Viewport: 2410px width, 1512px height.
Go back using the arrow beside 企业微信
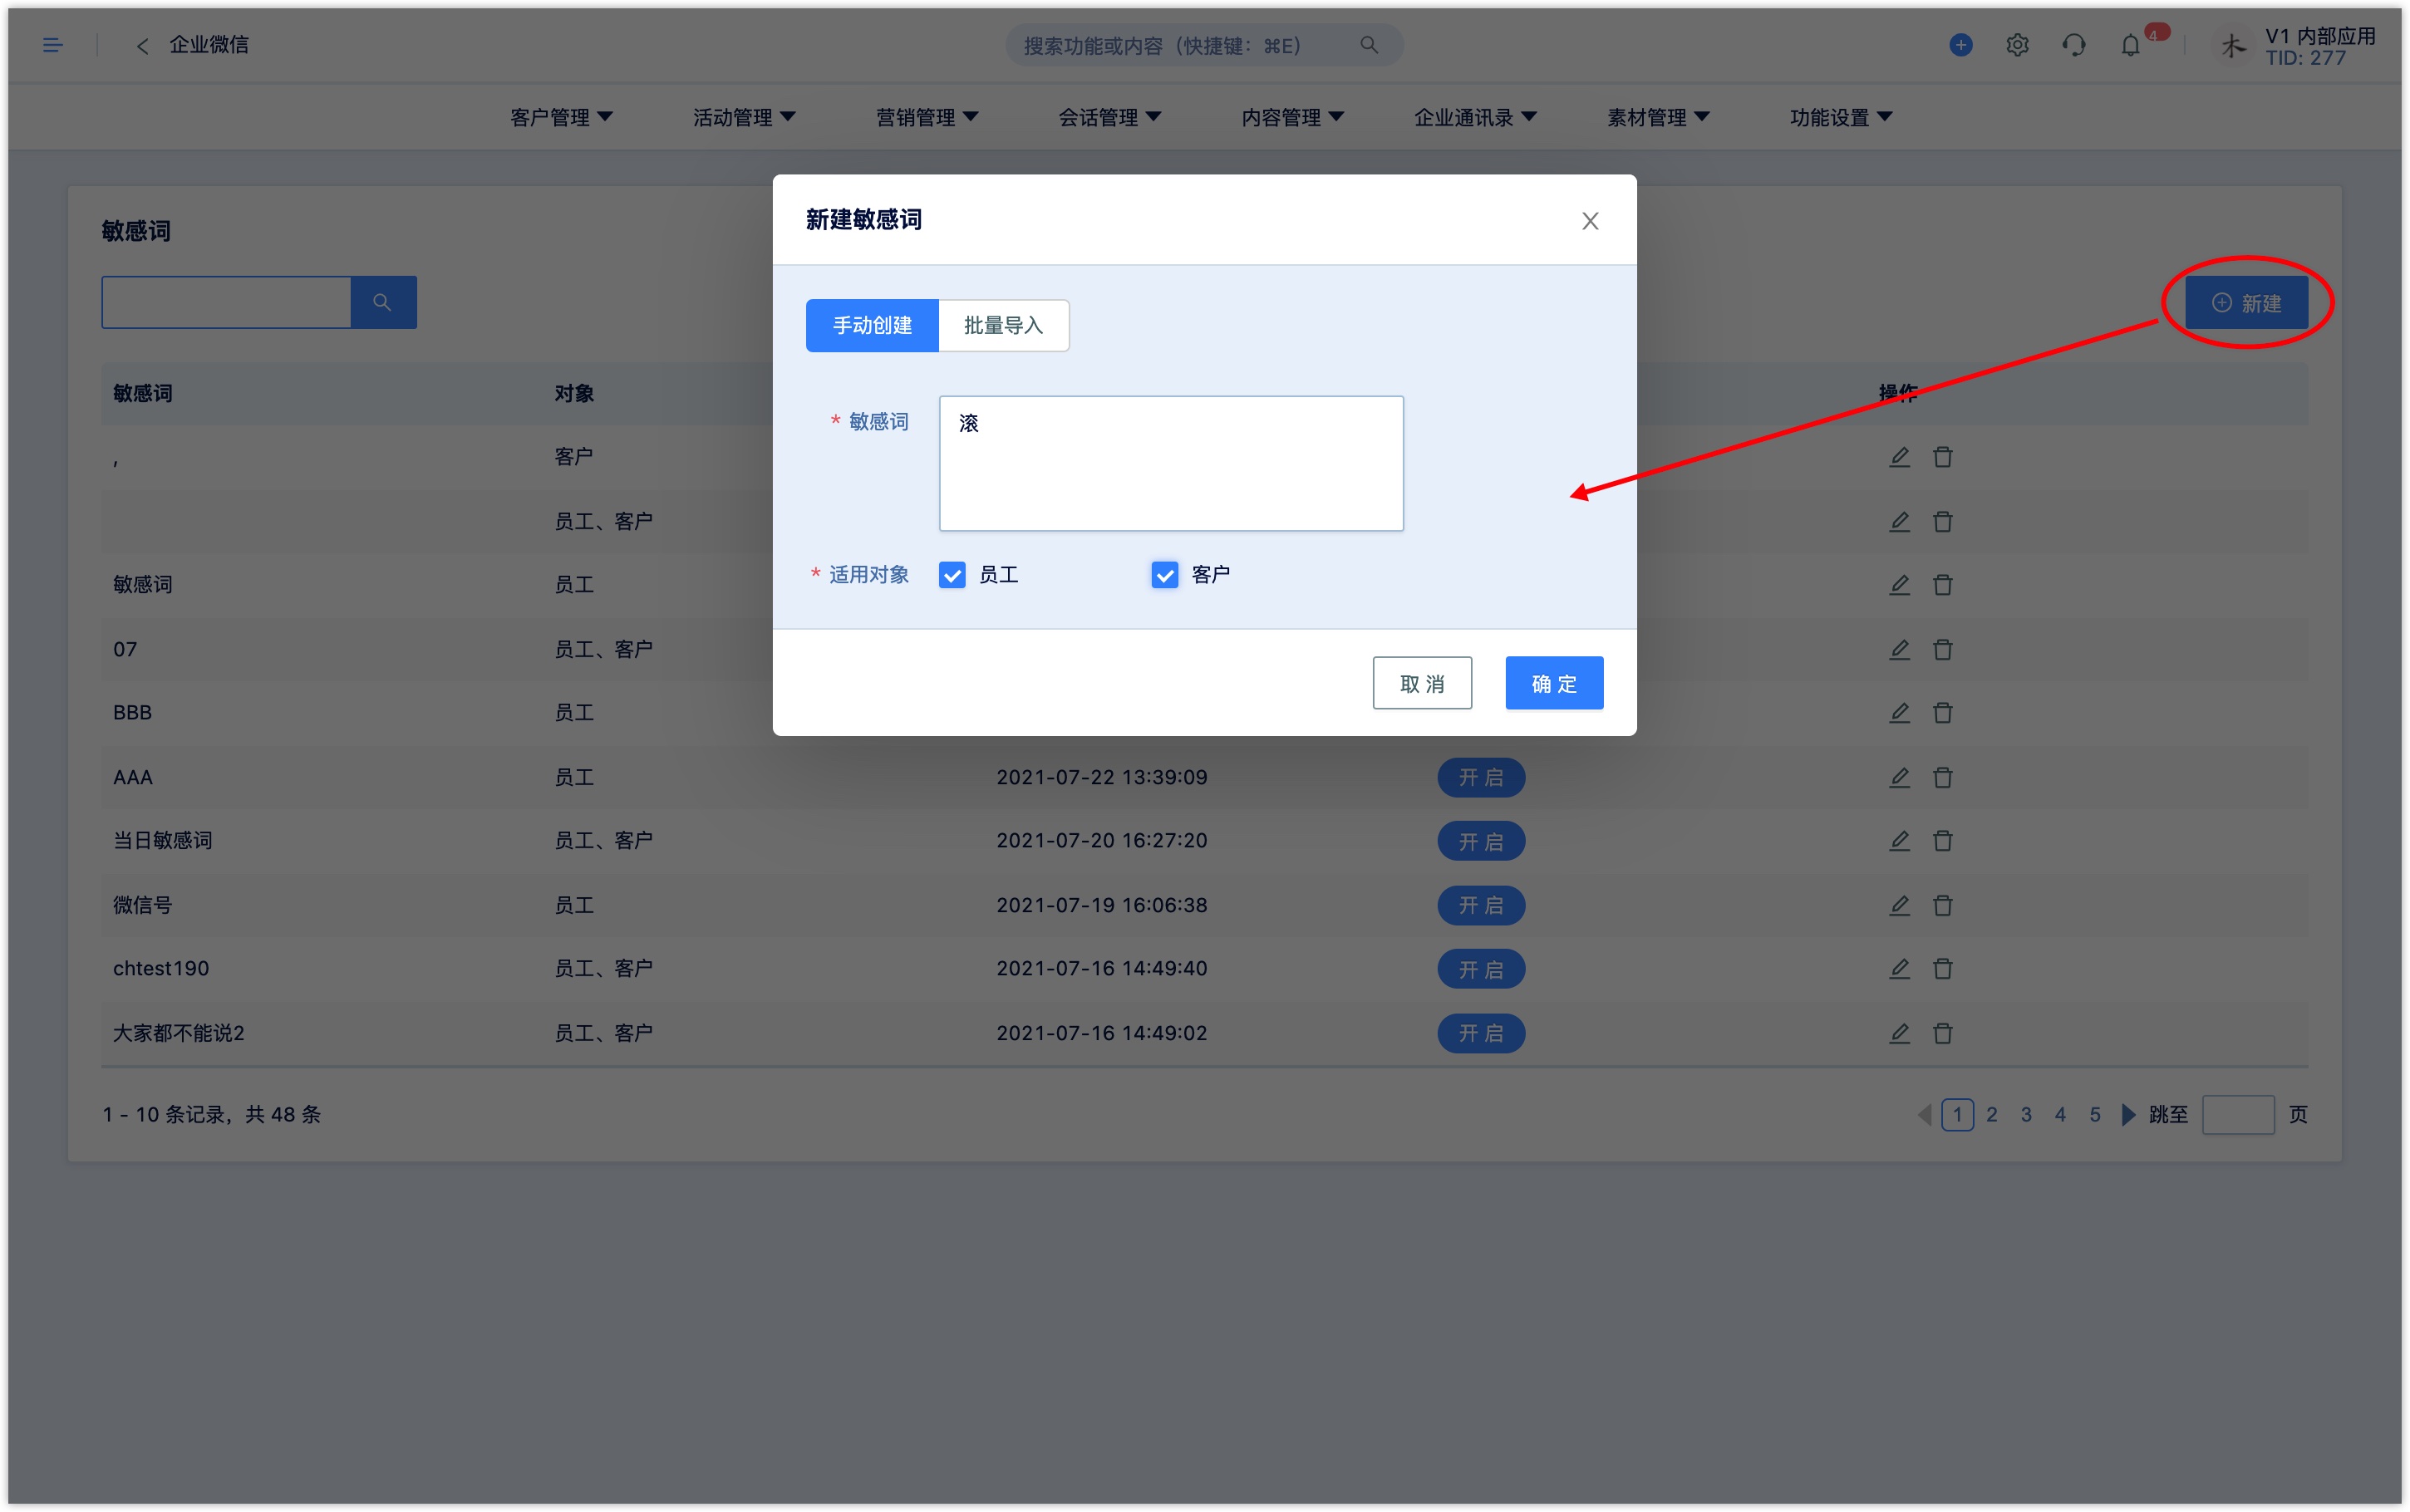[142, 46]
